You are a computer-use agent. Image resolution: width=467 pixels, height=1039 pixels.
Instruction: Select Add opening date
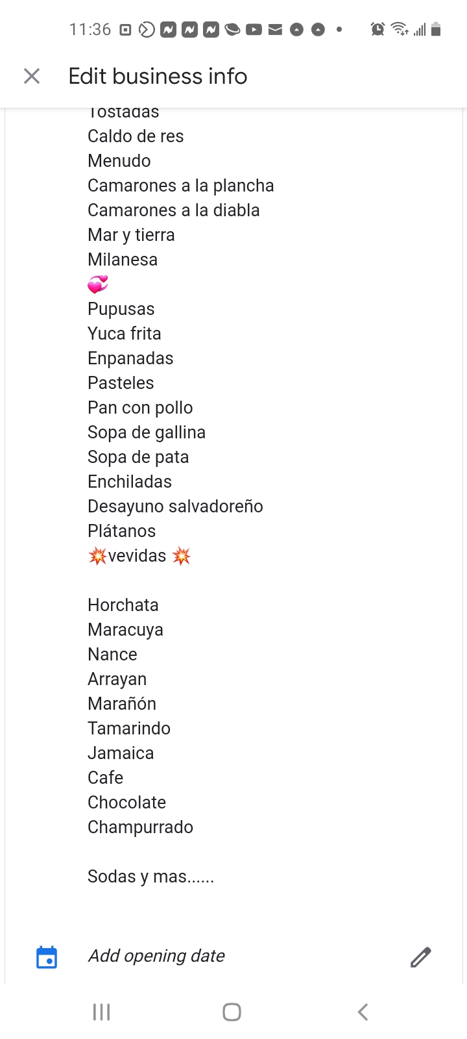tap(156, 956)
